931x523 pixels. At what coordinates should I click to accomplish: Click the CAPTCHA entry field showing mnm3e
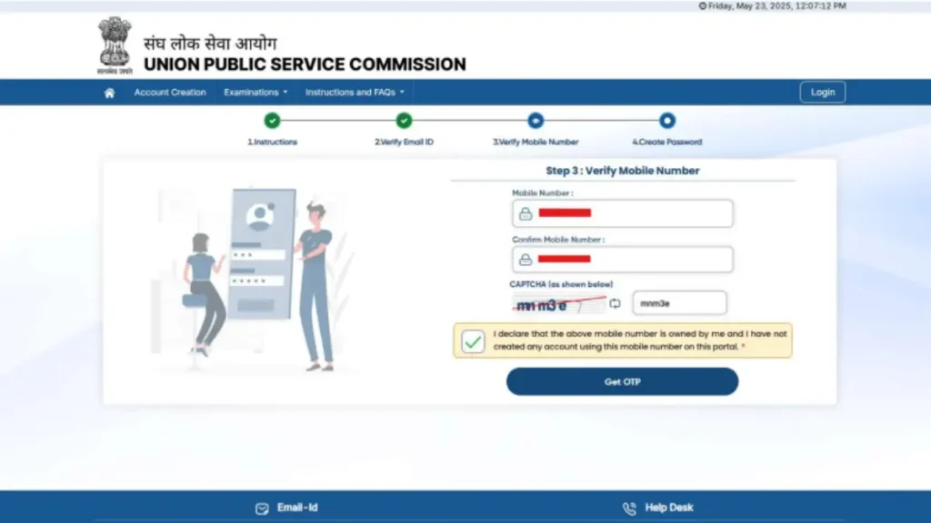(x=679, y=302)
